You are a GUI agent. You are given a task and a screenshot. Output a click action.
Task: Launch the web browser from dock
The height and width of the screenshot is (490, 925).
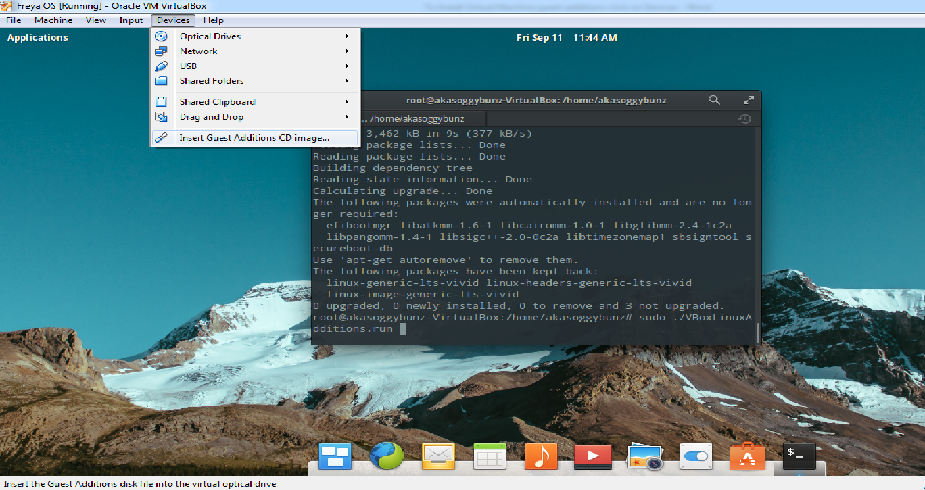tap(387, 457)
